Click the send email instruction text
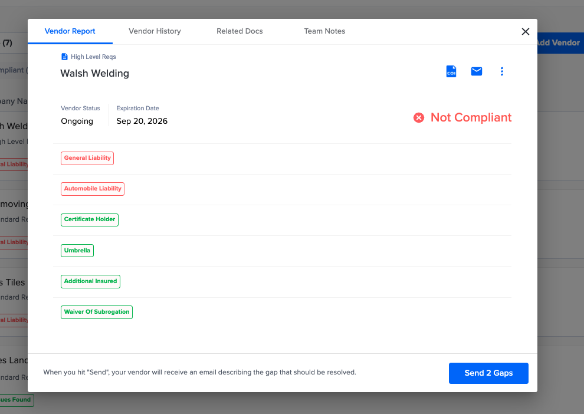Image resolution: width=584 pixels, height=414 pixels. coord(199,372)
